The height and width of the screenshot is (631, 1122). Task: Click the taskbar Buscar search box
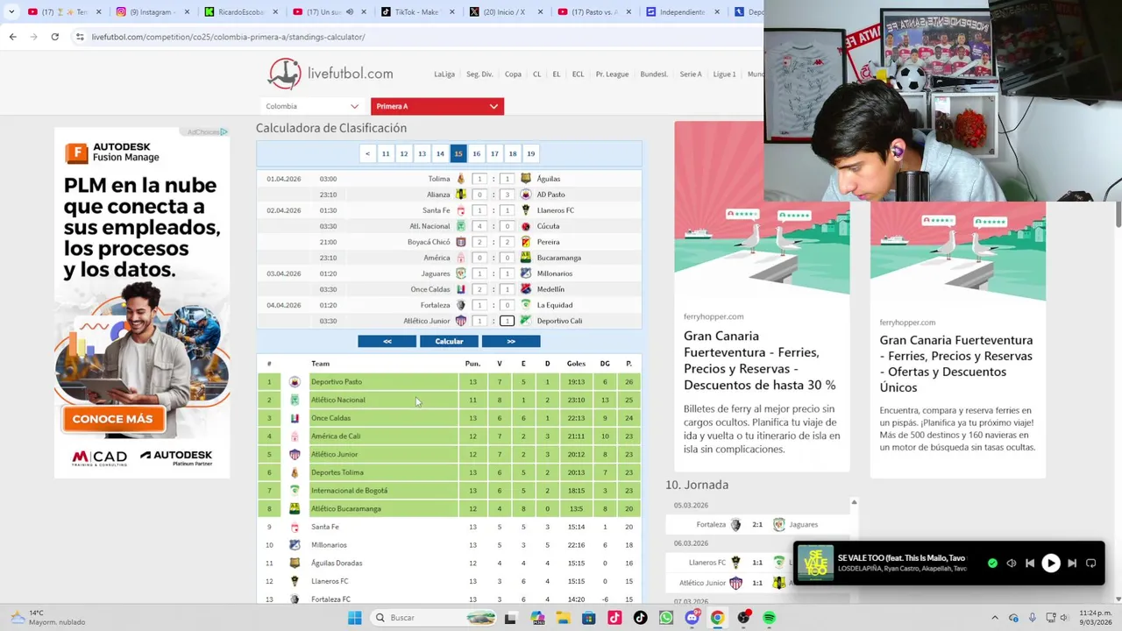click(434, 618)
